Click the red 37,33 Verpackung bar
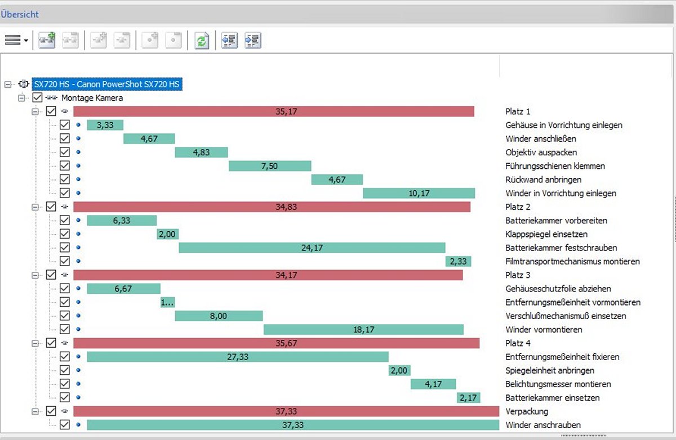This screenshot has height=440, width=676. (286, 411)
